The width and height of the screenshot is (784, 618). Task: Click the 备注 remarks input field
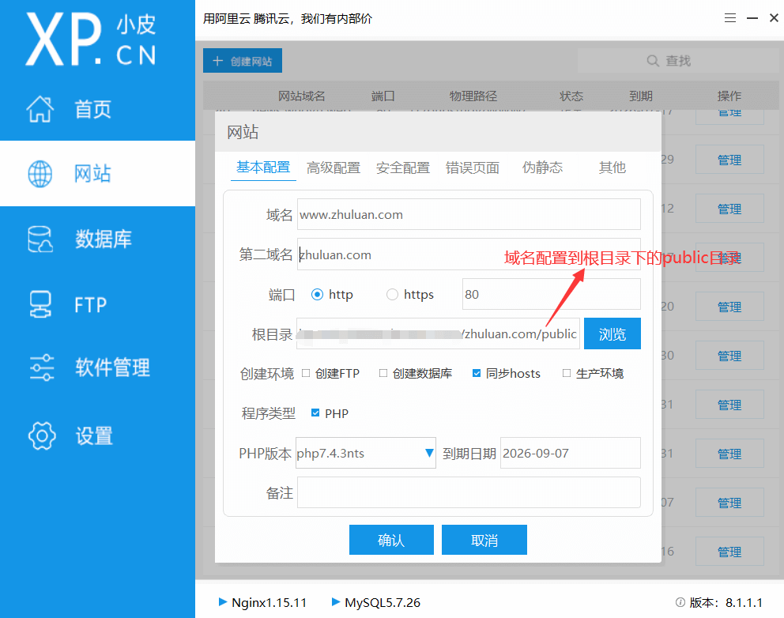pyautogui.click(x=469, y=492)
